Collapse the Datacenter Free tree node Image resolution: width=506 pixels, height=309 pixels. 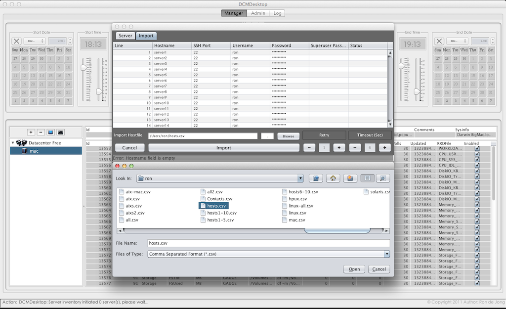point(13,143)
